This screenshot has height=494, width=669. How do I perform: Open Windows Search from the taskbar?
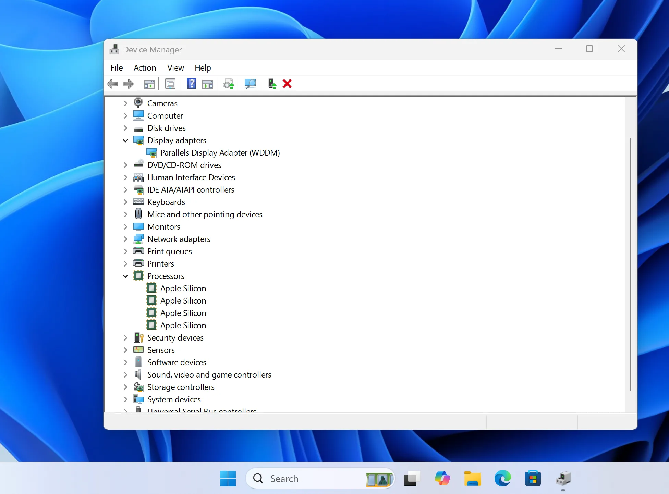click(x=319, y=478)
